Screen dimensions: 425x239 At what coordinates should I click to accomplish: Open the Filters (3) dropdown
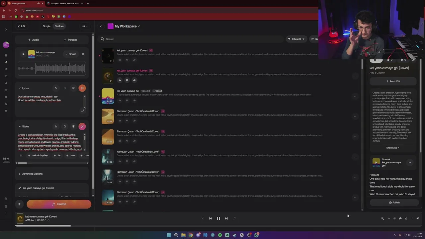pos(296,39)
